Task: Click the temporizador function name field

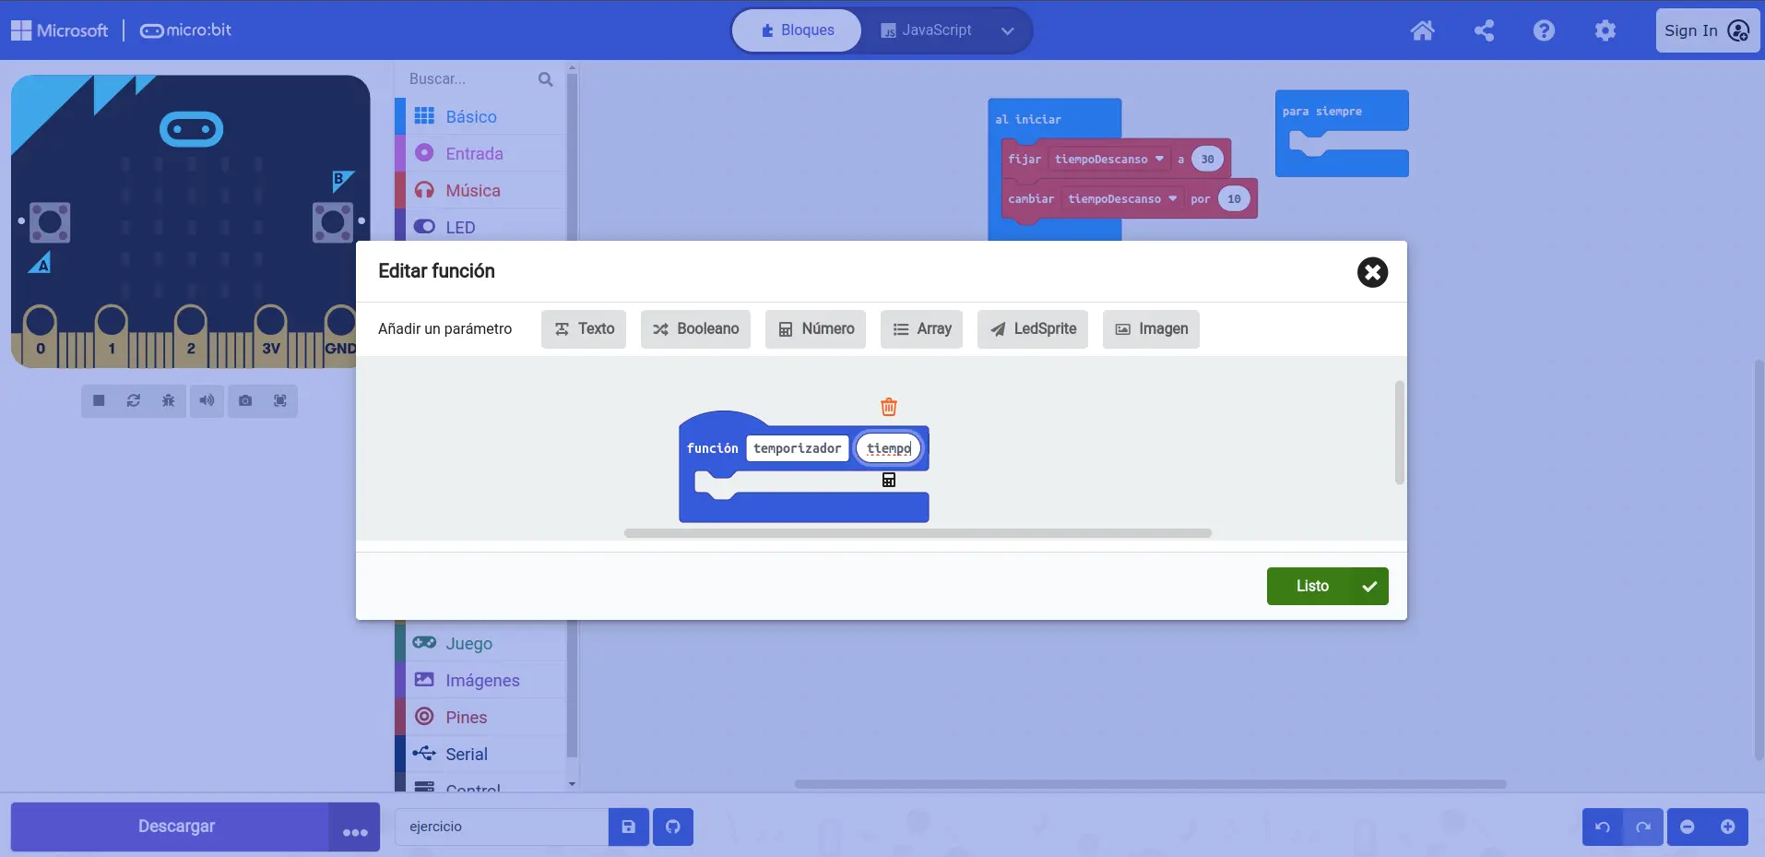Action: click(x=797, y=448)
